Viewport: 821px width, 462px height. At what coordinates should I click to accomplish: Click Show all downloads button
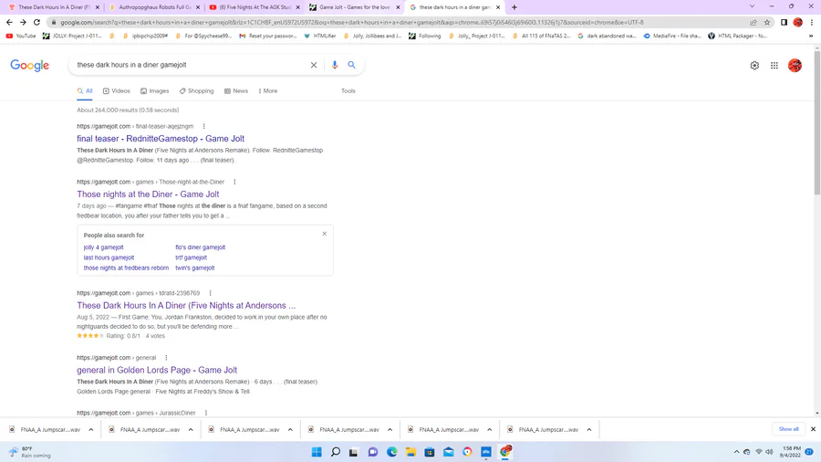click(x=788, y=429)
